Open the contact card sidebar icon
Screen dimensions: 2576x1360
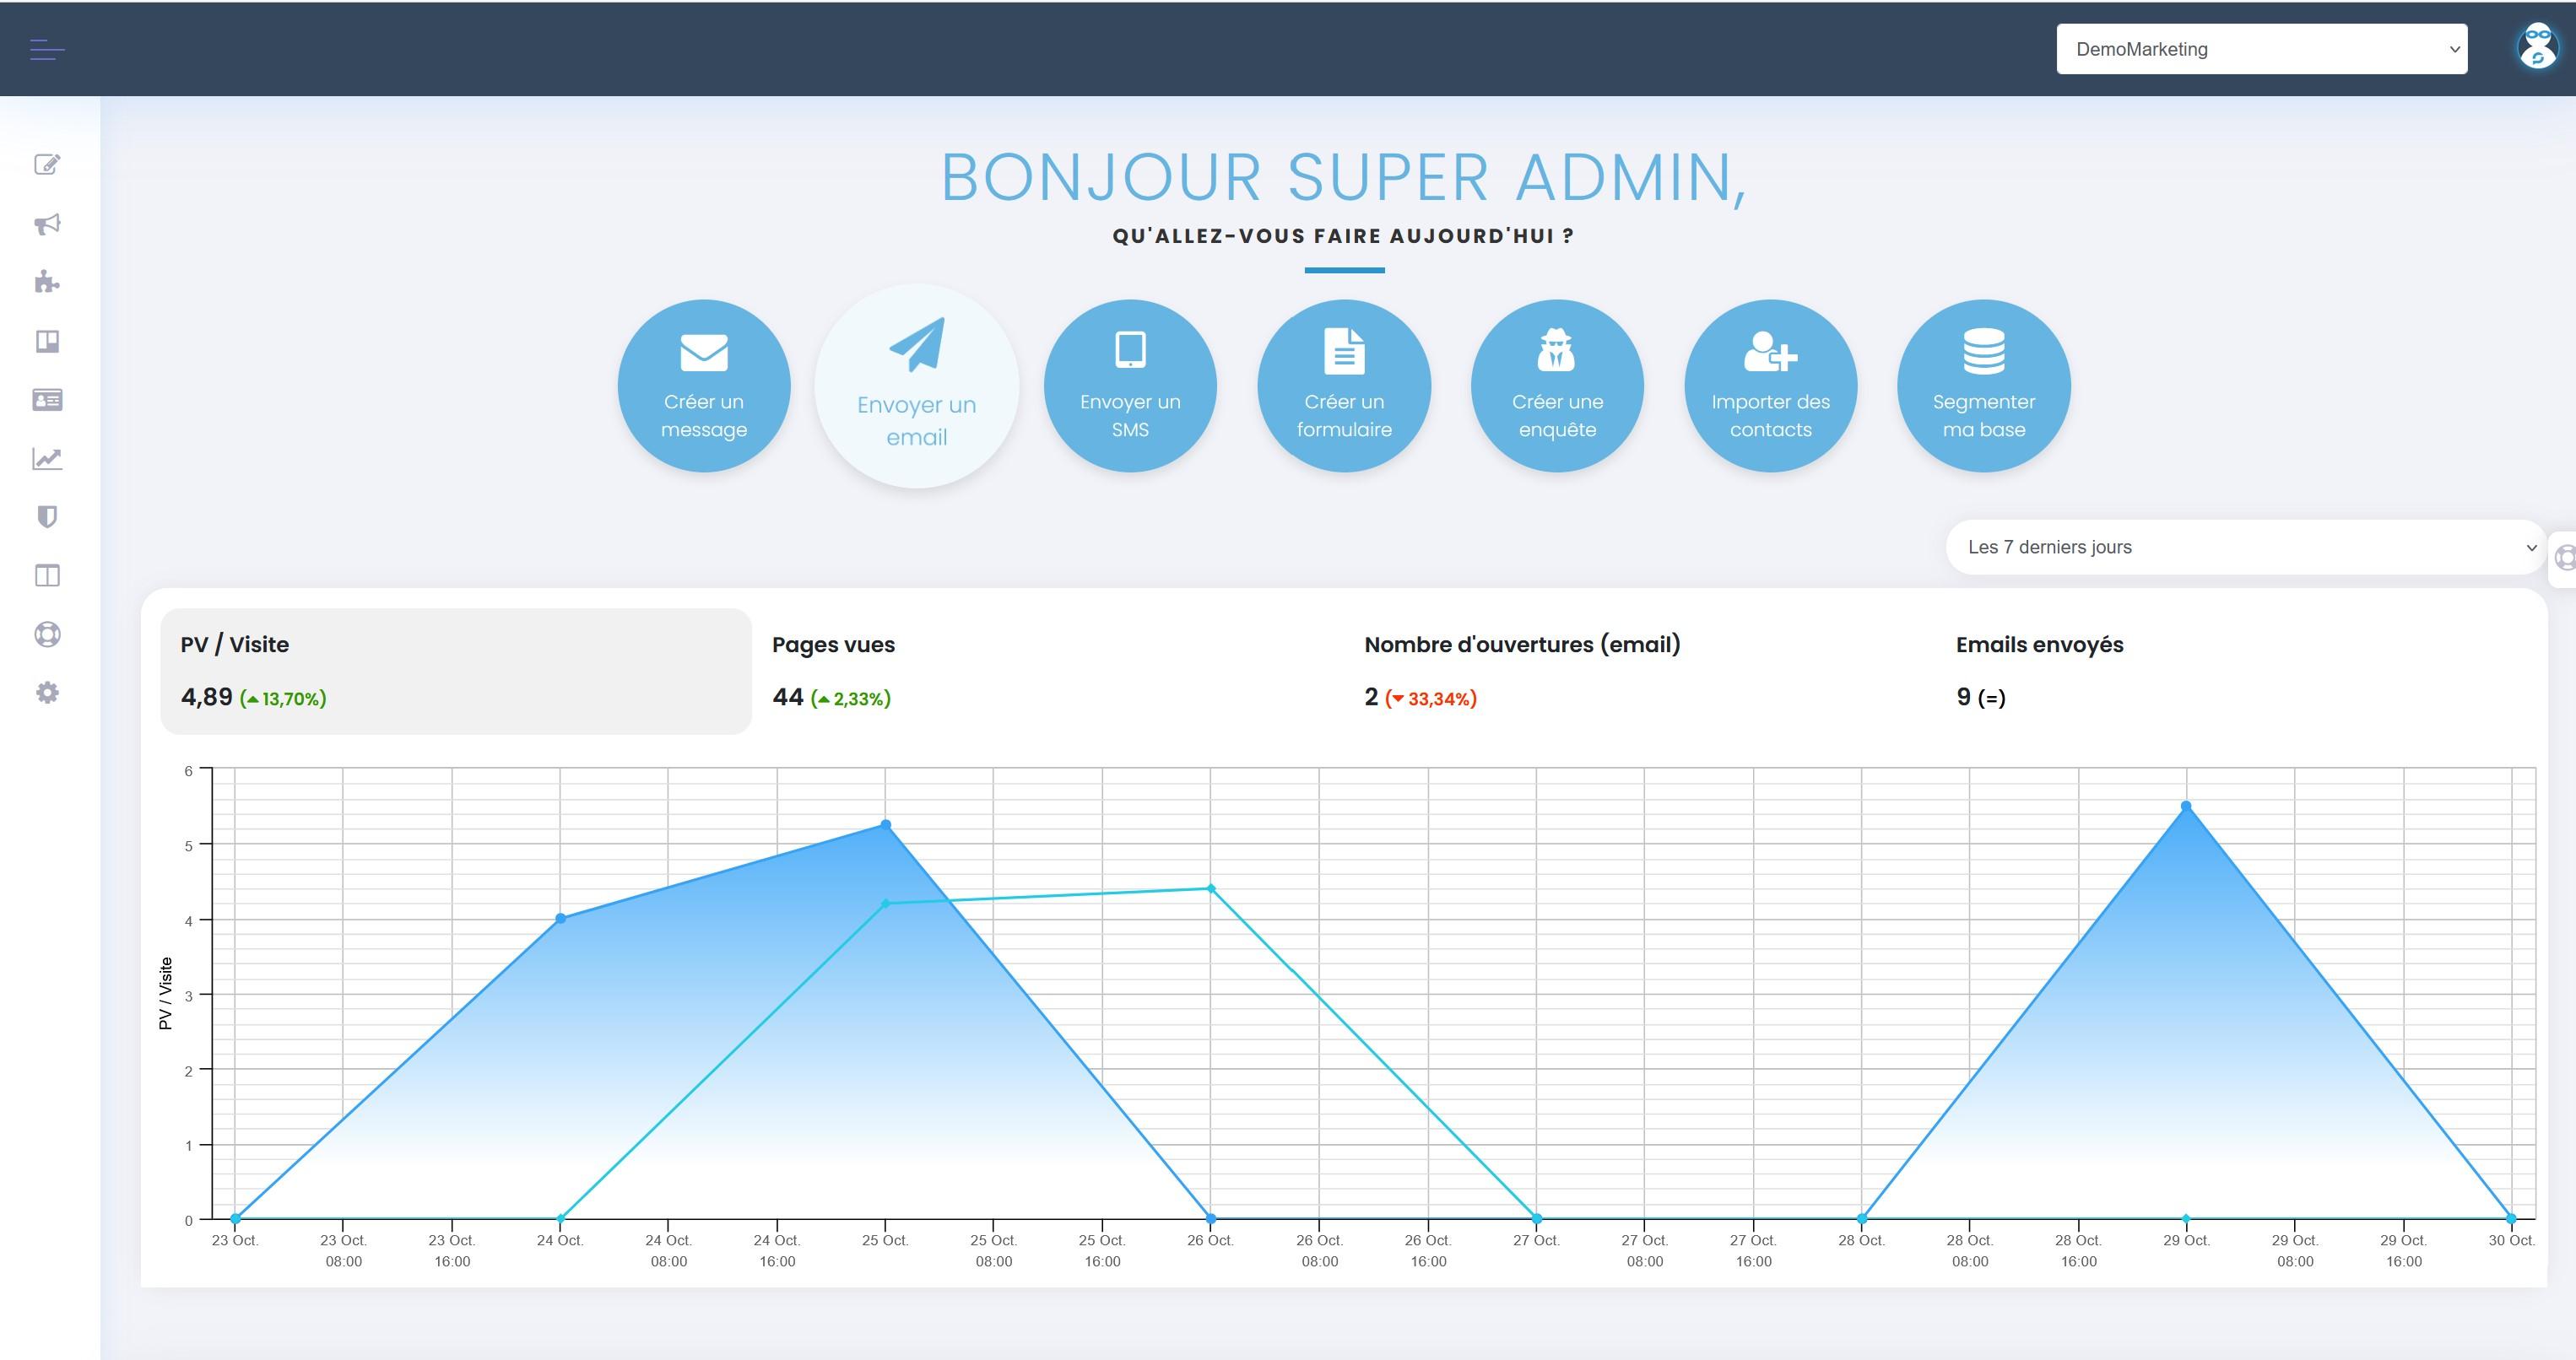pos(47,400)
